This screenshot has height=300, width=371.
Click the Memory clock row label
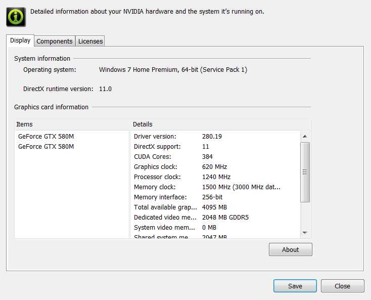pos(155,187)
